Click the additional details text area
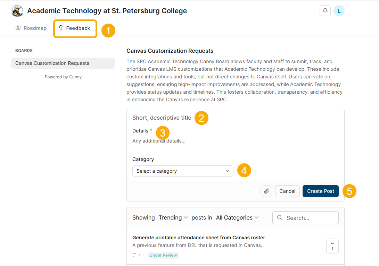This screenshot has height=266, width=379. [x=235, y=141]
